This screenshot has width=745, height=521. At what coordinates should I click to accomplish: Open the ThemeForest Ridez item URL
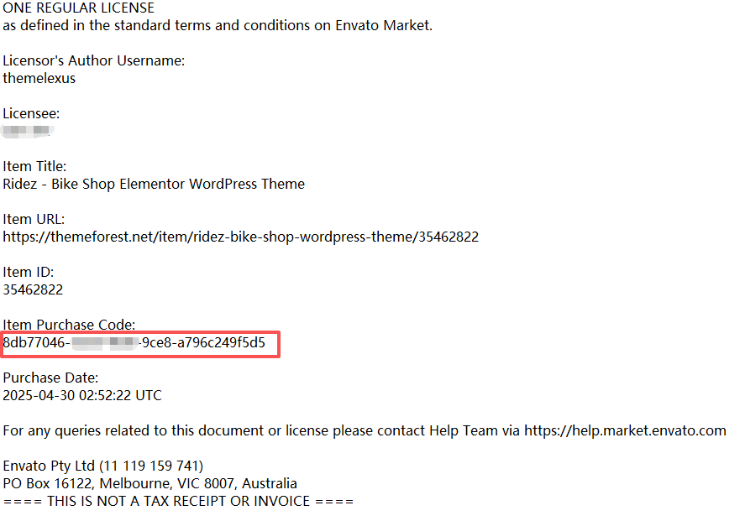[240, 237]
